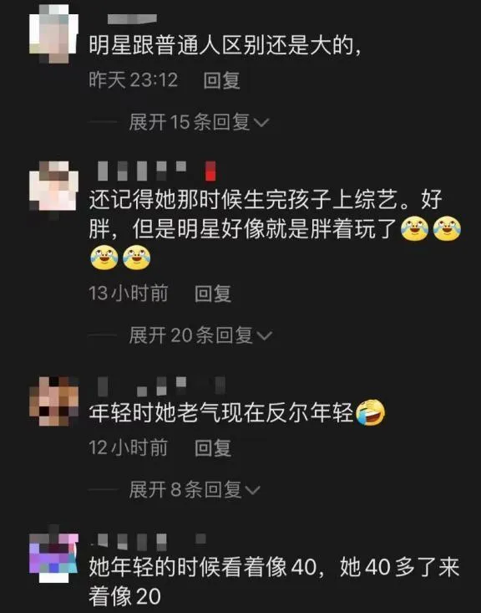Screen dimensions: 481x613
Task: Tap the red badge beside the second username
Action: 210,171
